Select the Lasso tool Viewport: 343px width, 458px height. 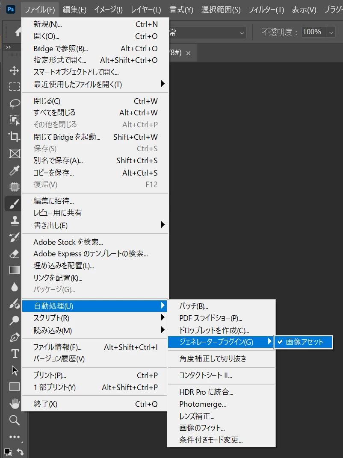[x=14, y=103]
